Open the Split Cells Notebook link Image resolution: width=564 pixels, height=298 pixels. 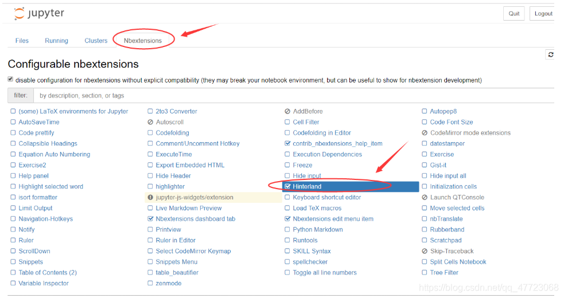click(458, 262)
